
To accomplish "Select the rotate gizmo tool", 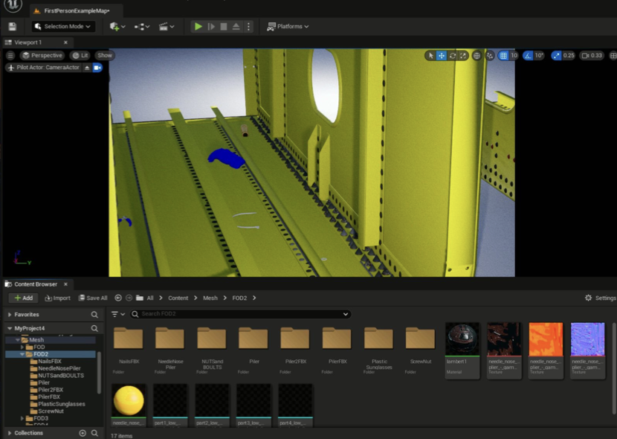I will tap(452, 56).
